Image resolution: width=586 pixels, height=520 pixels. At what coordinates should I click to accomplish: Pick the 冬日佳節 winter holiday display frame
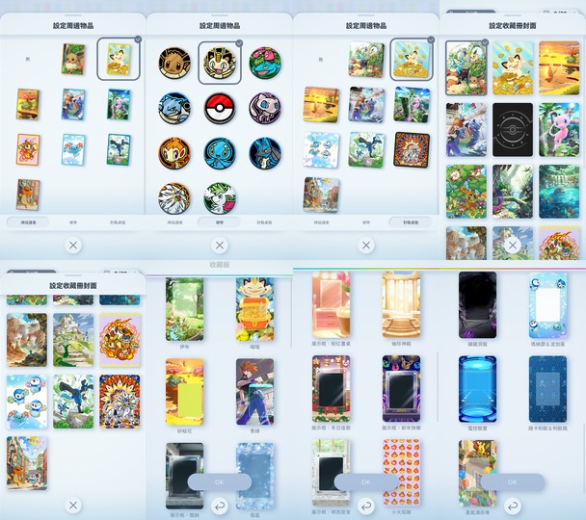[x=332, y=389]
